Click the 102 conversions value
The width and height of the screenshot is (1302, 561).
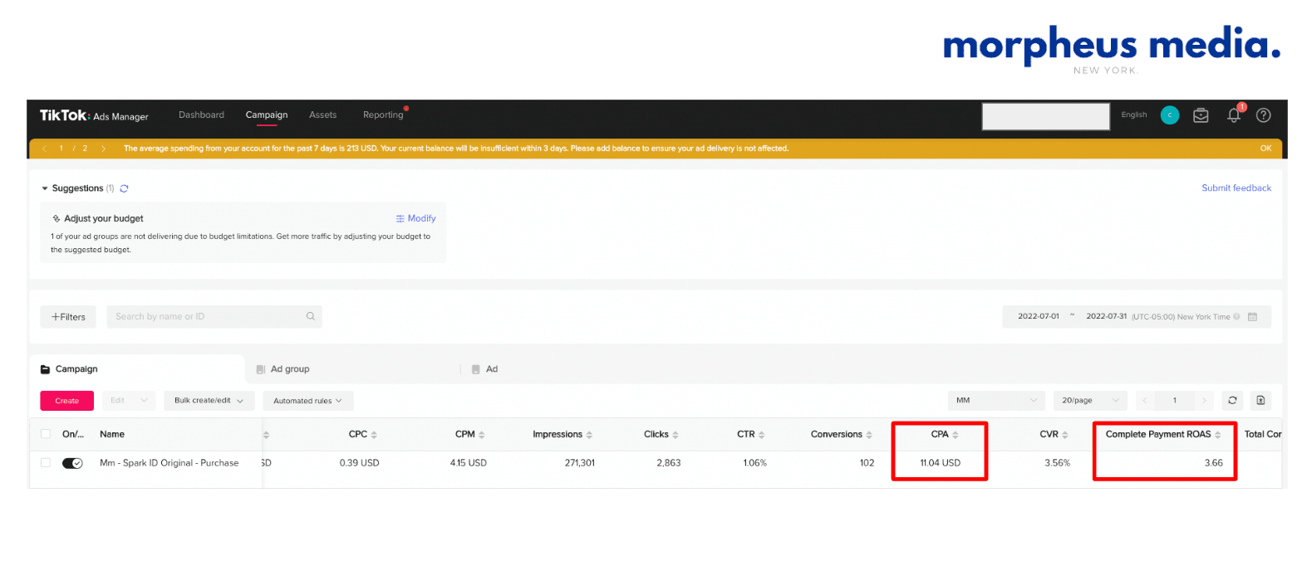coord(867,463)
